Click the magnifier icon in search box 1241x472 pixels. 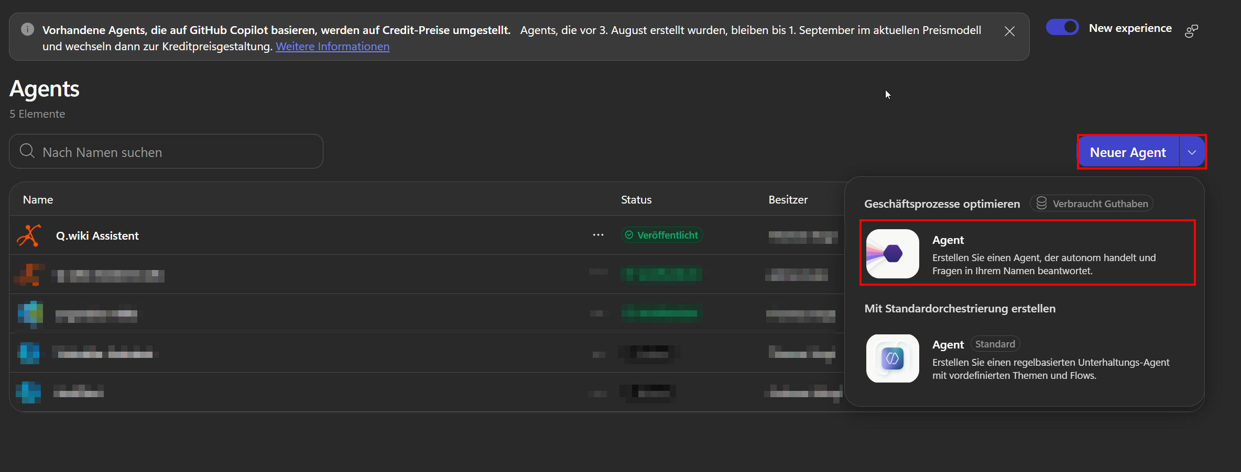pyautogui.click(x=27, y=151)
